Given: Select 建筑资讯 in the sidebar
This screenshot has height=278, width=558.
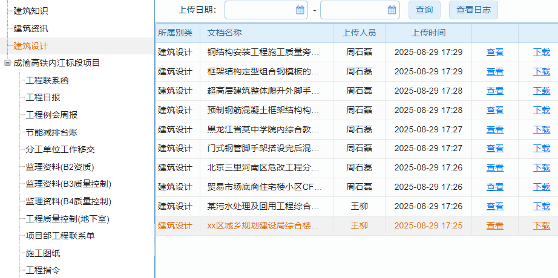Looking at the screenshot, I should click(31, 28).
